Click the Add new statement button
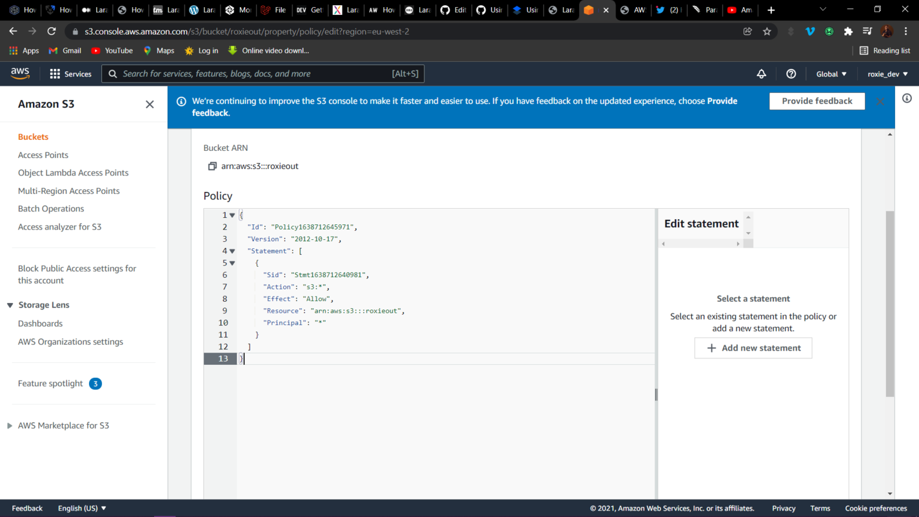This screenshot has height=517, width=919. pos(753,348)
